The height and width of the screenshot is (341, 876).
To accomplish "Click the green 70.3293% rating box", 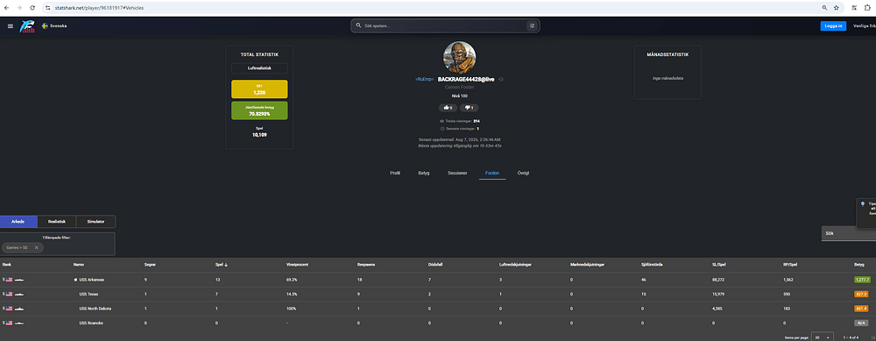I will [x=259, y=110].
